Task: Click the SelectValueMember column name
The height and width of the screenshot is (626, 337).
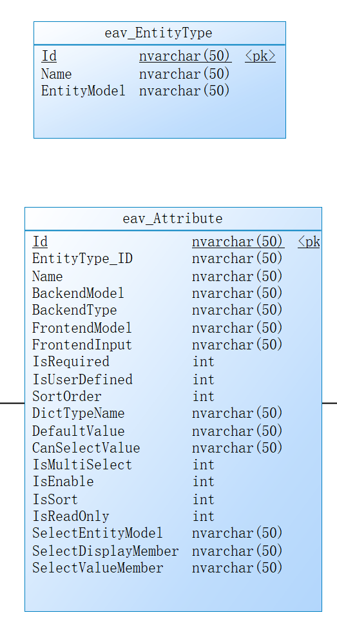Action: click(98, 568)
